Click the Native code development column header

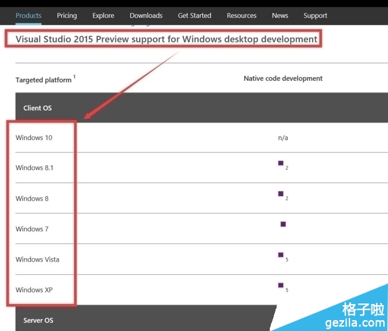tap(283, 79)
